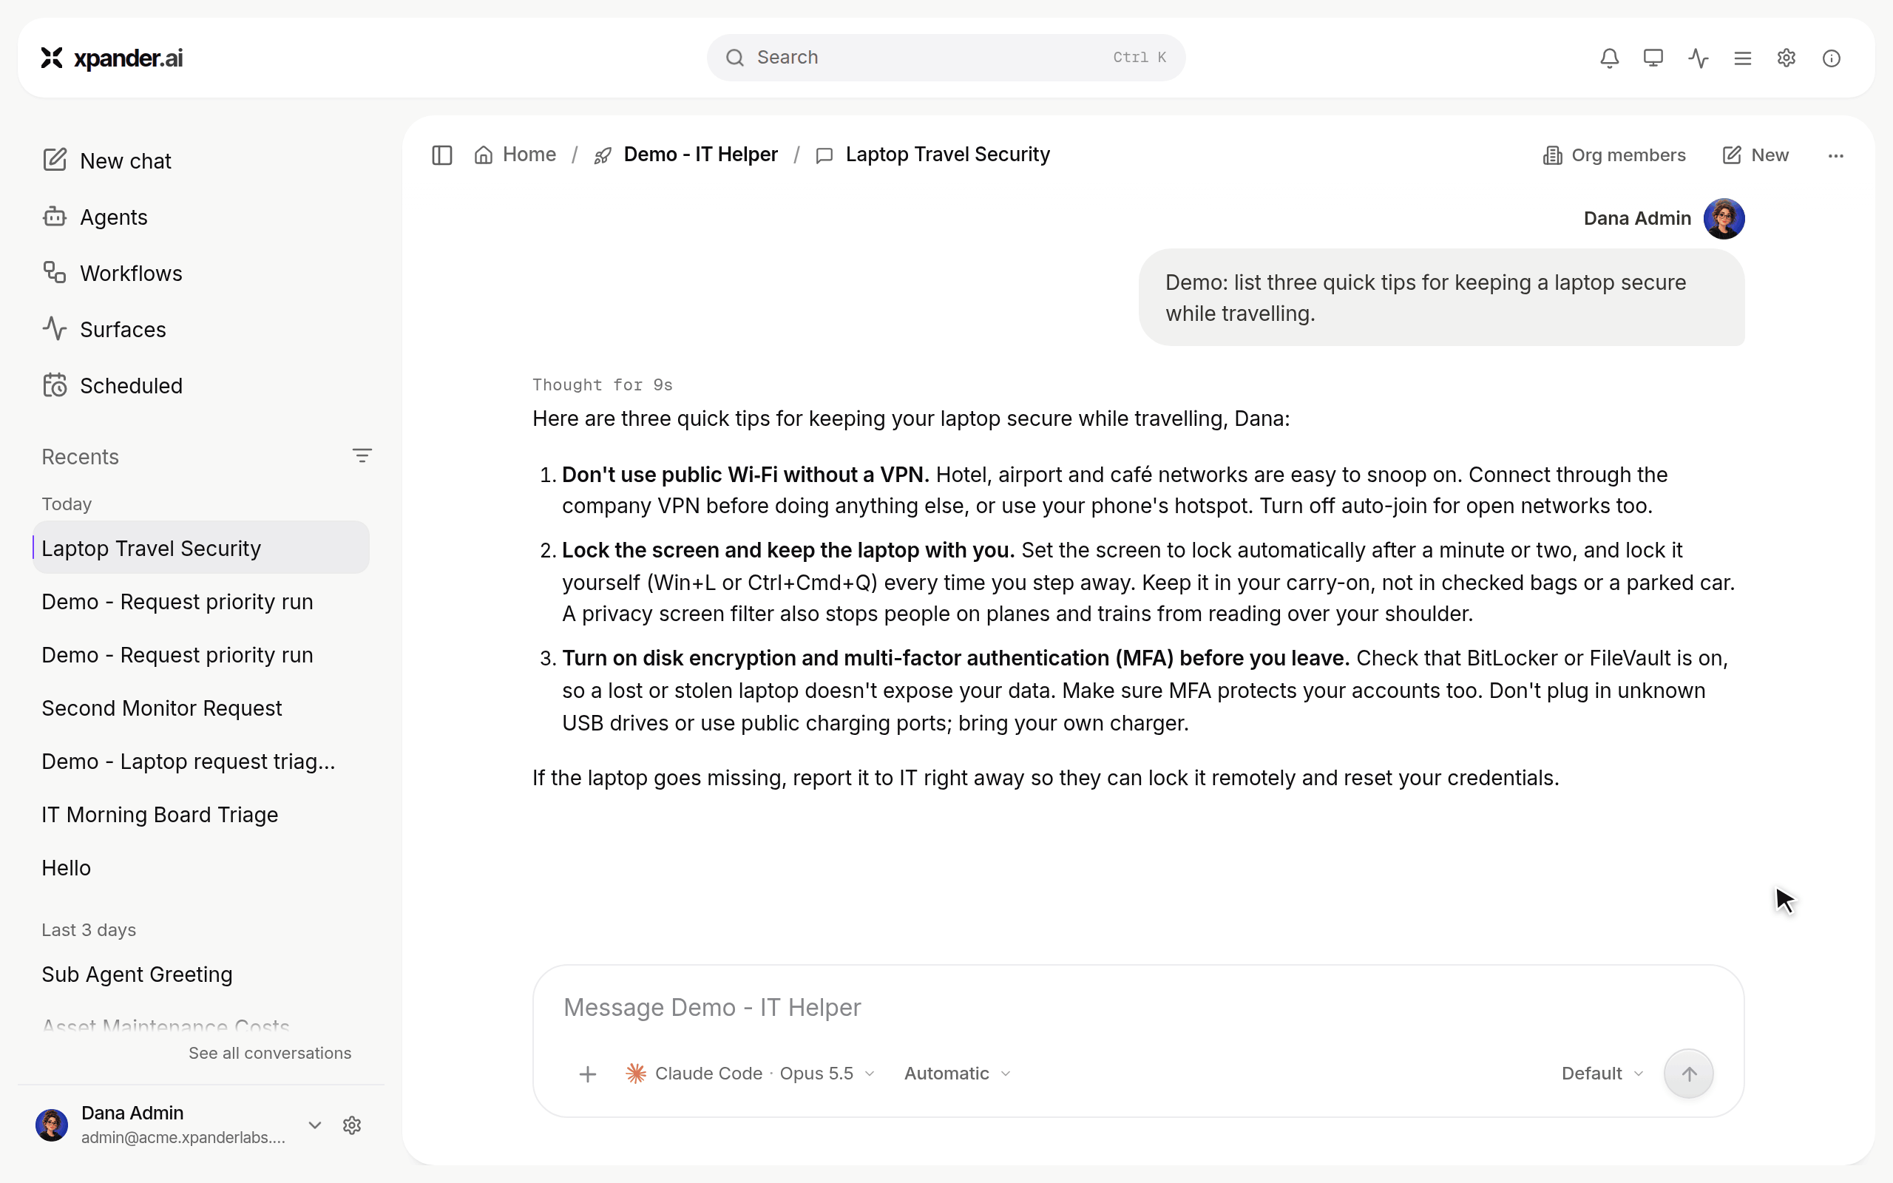Click the monitor icon in top bar

pos(1653,58)
